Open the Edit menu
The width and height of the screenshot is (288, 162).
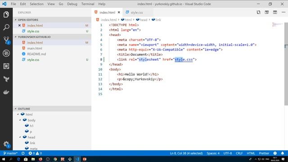23,4
